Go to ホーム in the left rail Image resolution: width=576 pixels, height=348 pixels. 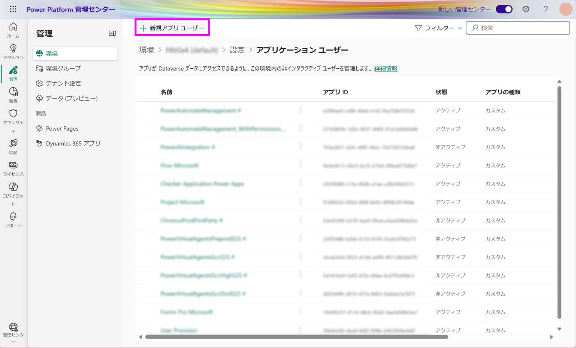point(13,30)
